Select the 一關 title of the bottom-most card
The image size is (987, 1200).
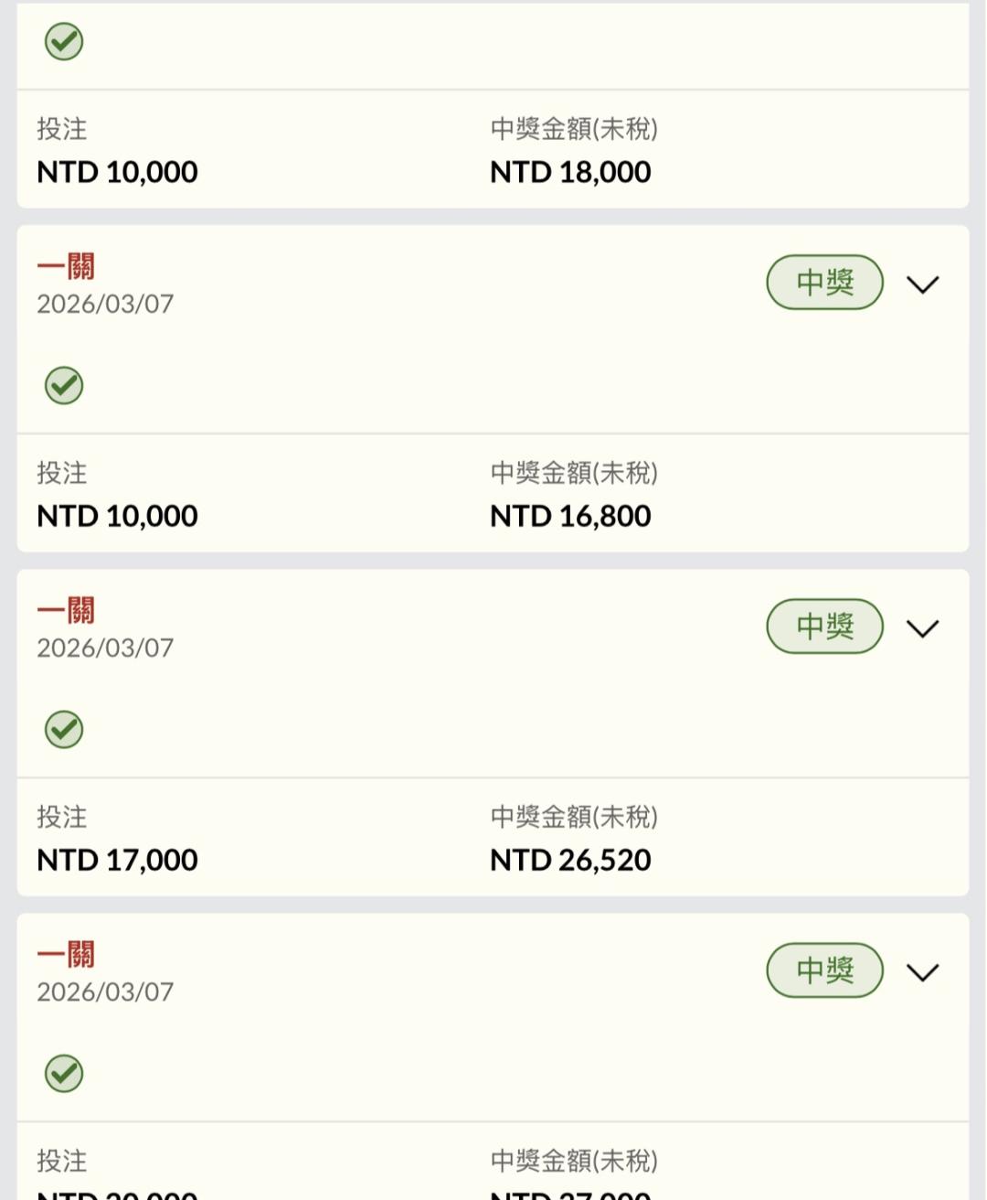pyautogui.click(x=66, y=954)
